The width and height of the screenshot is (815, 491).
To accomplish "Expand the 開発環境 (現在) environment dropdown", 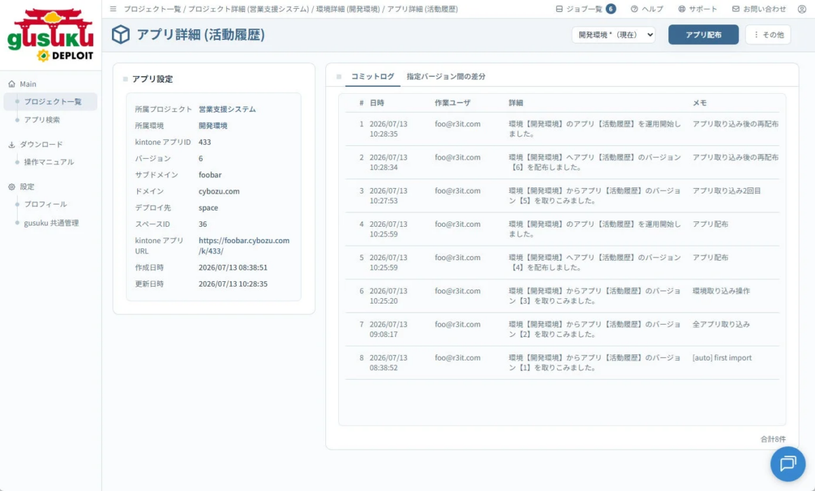I will [x=613, y=35].
